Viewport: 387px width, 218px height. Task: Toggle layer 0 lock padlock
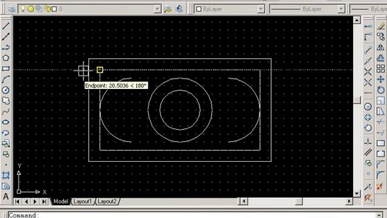[47, 9]
